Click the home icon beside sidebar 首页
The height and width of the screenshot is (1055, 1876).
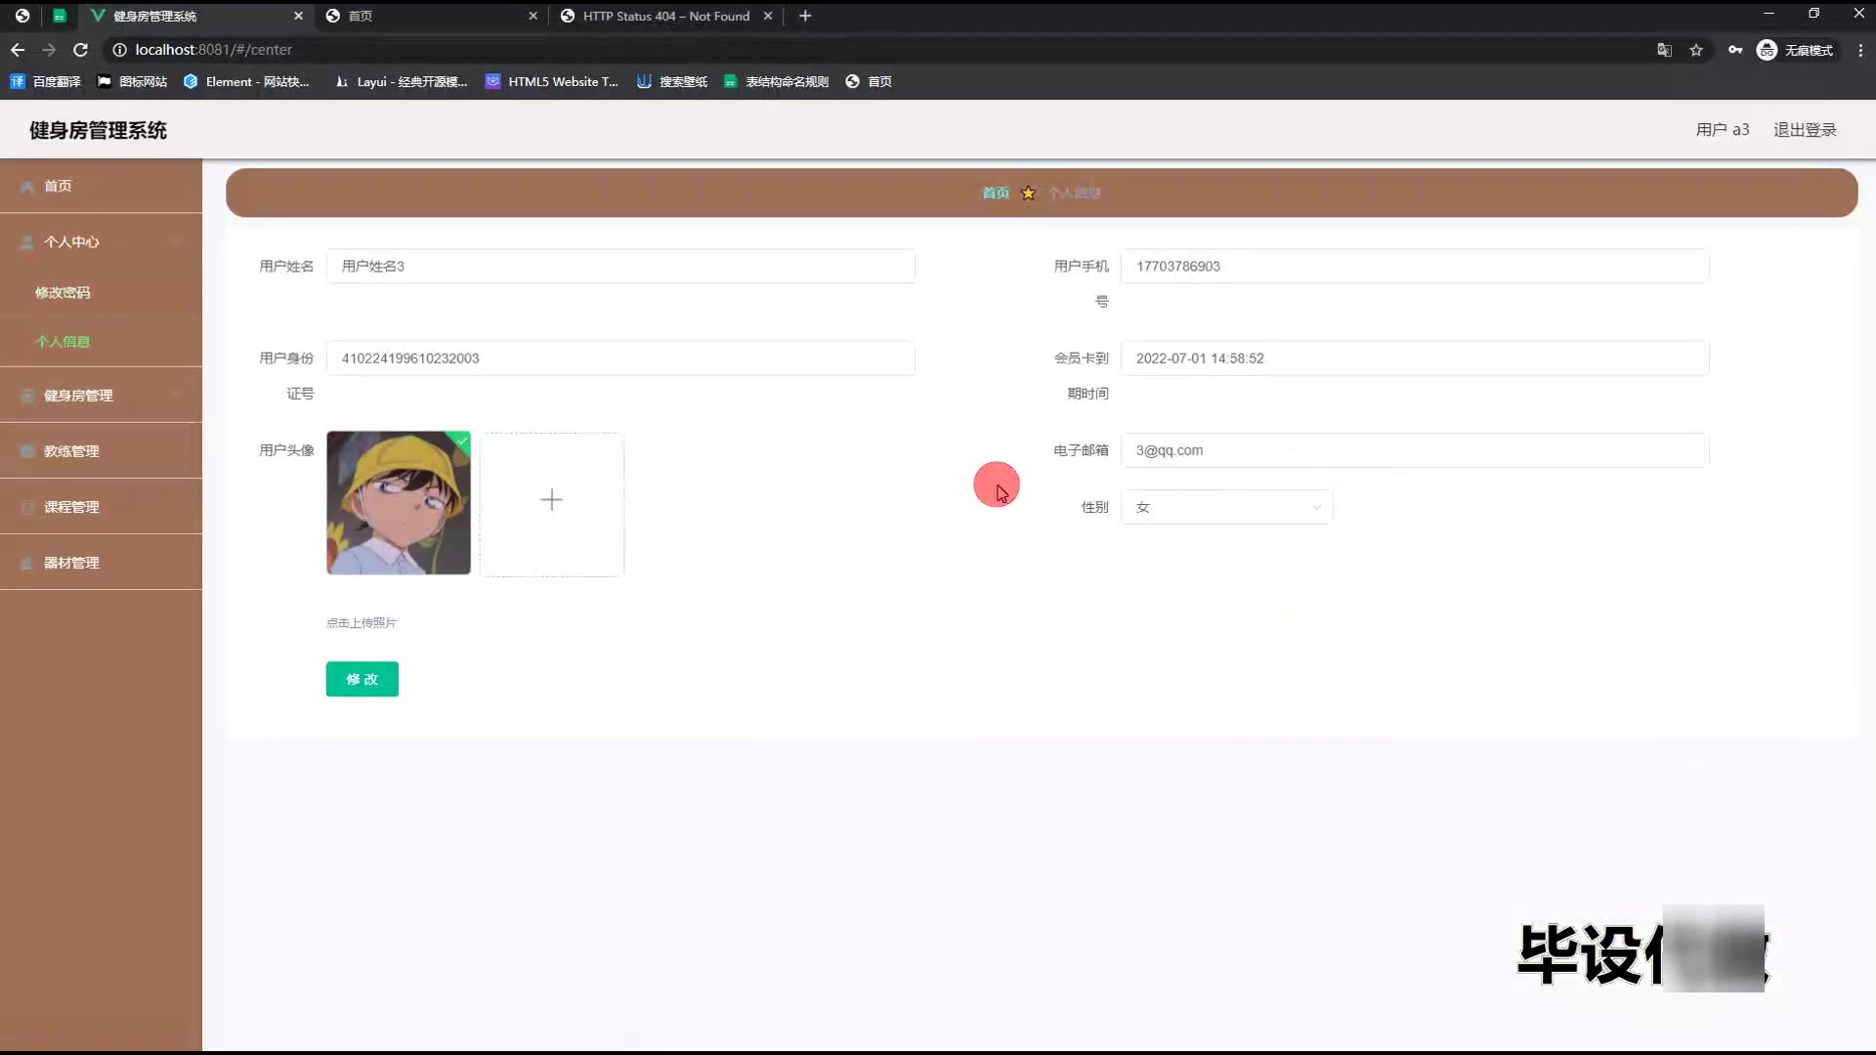click(x=27, y=186)
